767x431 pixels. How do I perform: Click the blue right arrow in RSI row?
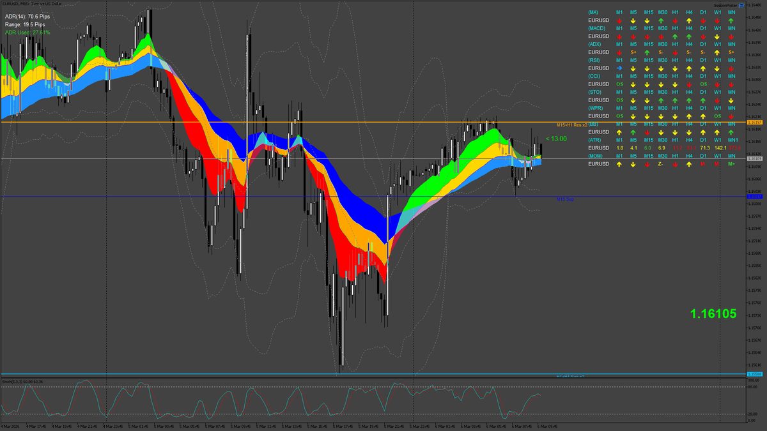pos(619,68)
